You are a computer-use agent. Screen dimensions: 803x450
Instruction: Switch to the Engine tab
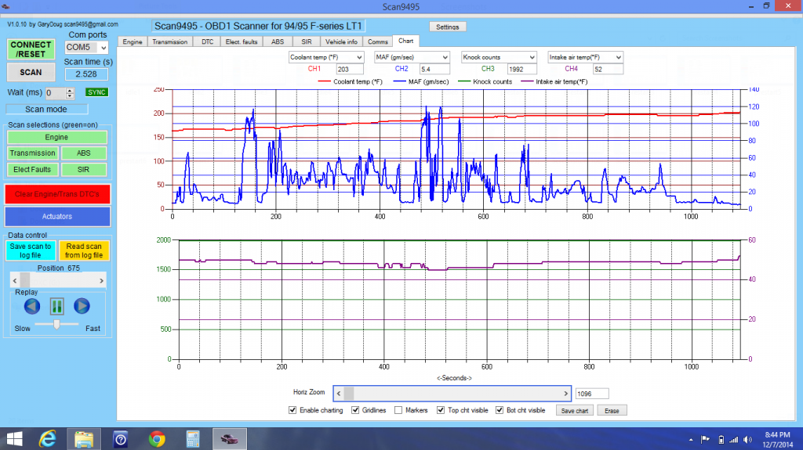[x=133, y=42]
